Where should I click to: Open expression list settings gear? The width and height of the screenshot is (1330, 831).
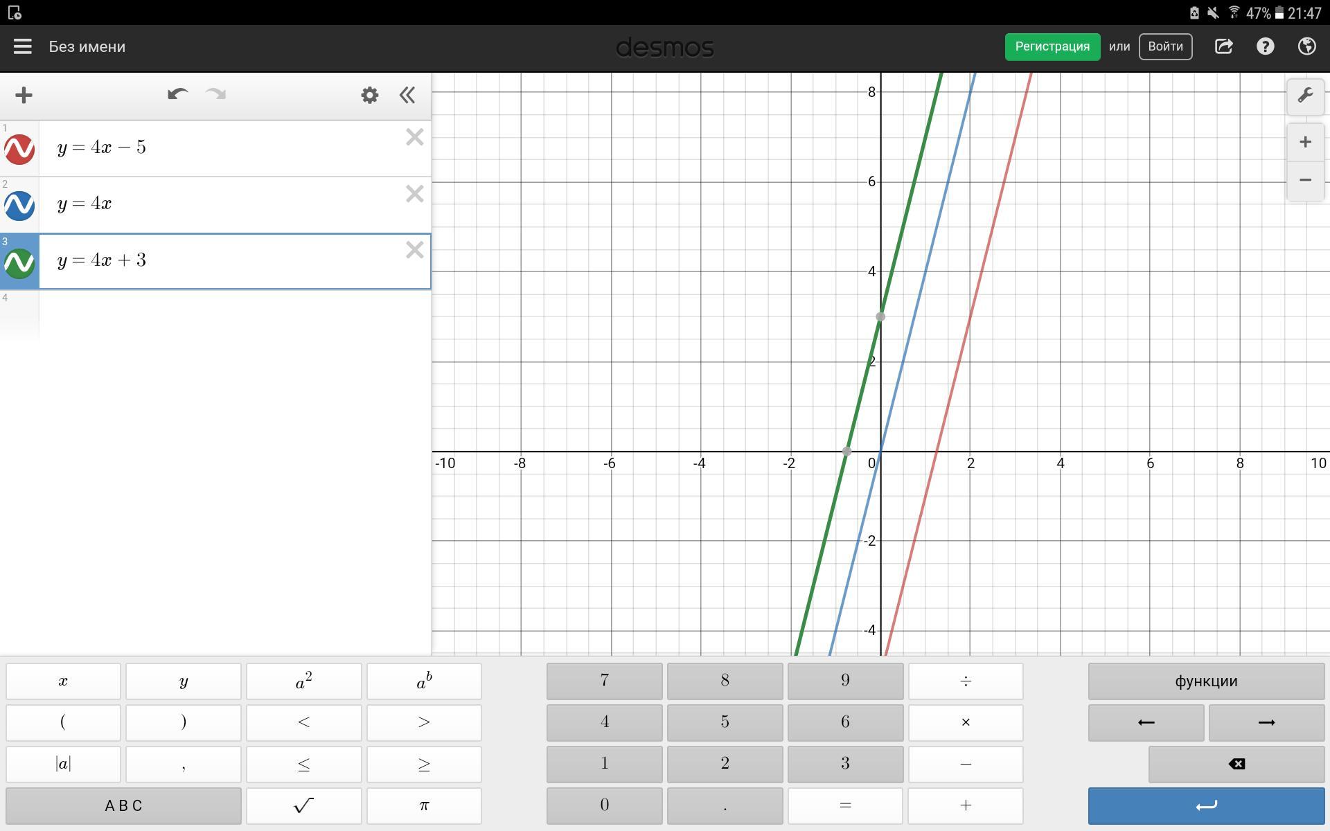coord(369,95)
